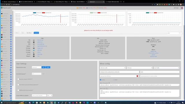
Task: Click the password from miner field
Action: (x=37, y=67)
